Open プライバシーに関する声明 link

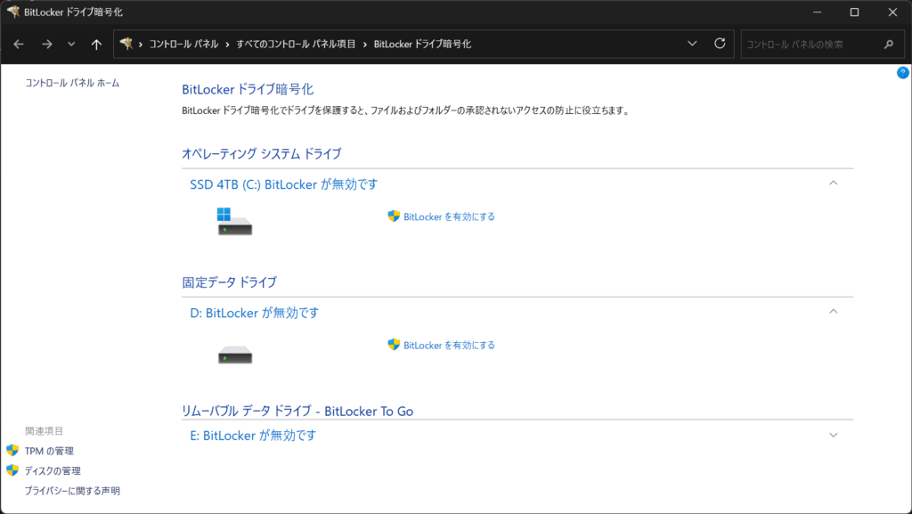pyautogui.click(x=72, y=491)
